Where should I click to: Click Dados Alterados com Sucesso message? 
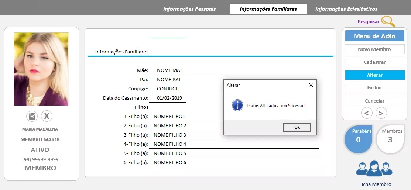tap(276, 106)
